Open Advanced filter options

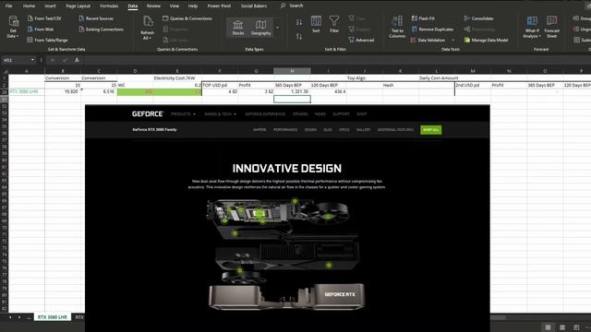361,40
